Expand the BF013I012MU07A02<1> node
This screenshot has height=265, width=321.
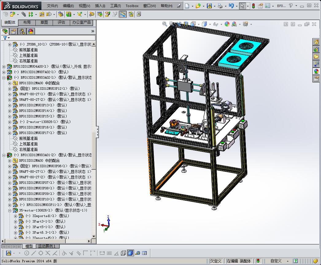pyautogui.click(x=4, y=72)
